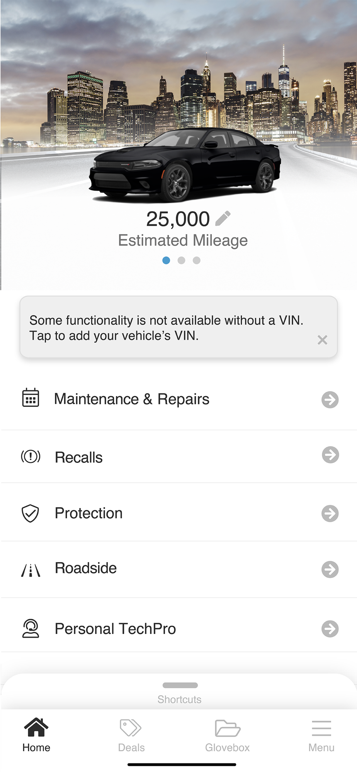Screen dimensions: 357x772
Task: Tap the Shortcuts drawer handle
Action: click(180, 686)
